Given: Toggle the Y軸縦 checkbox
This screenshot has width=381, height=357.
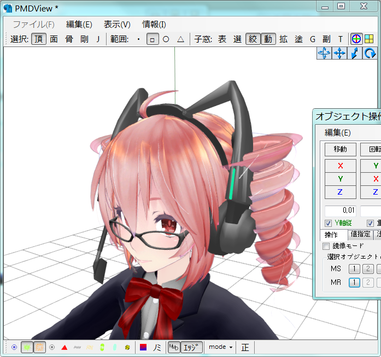Looking at the screenshot, I should (329, 223).
